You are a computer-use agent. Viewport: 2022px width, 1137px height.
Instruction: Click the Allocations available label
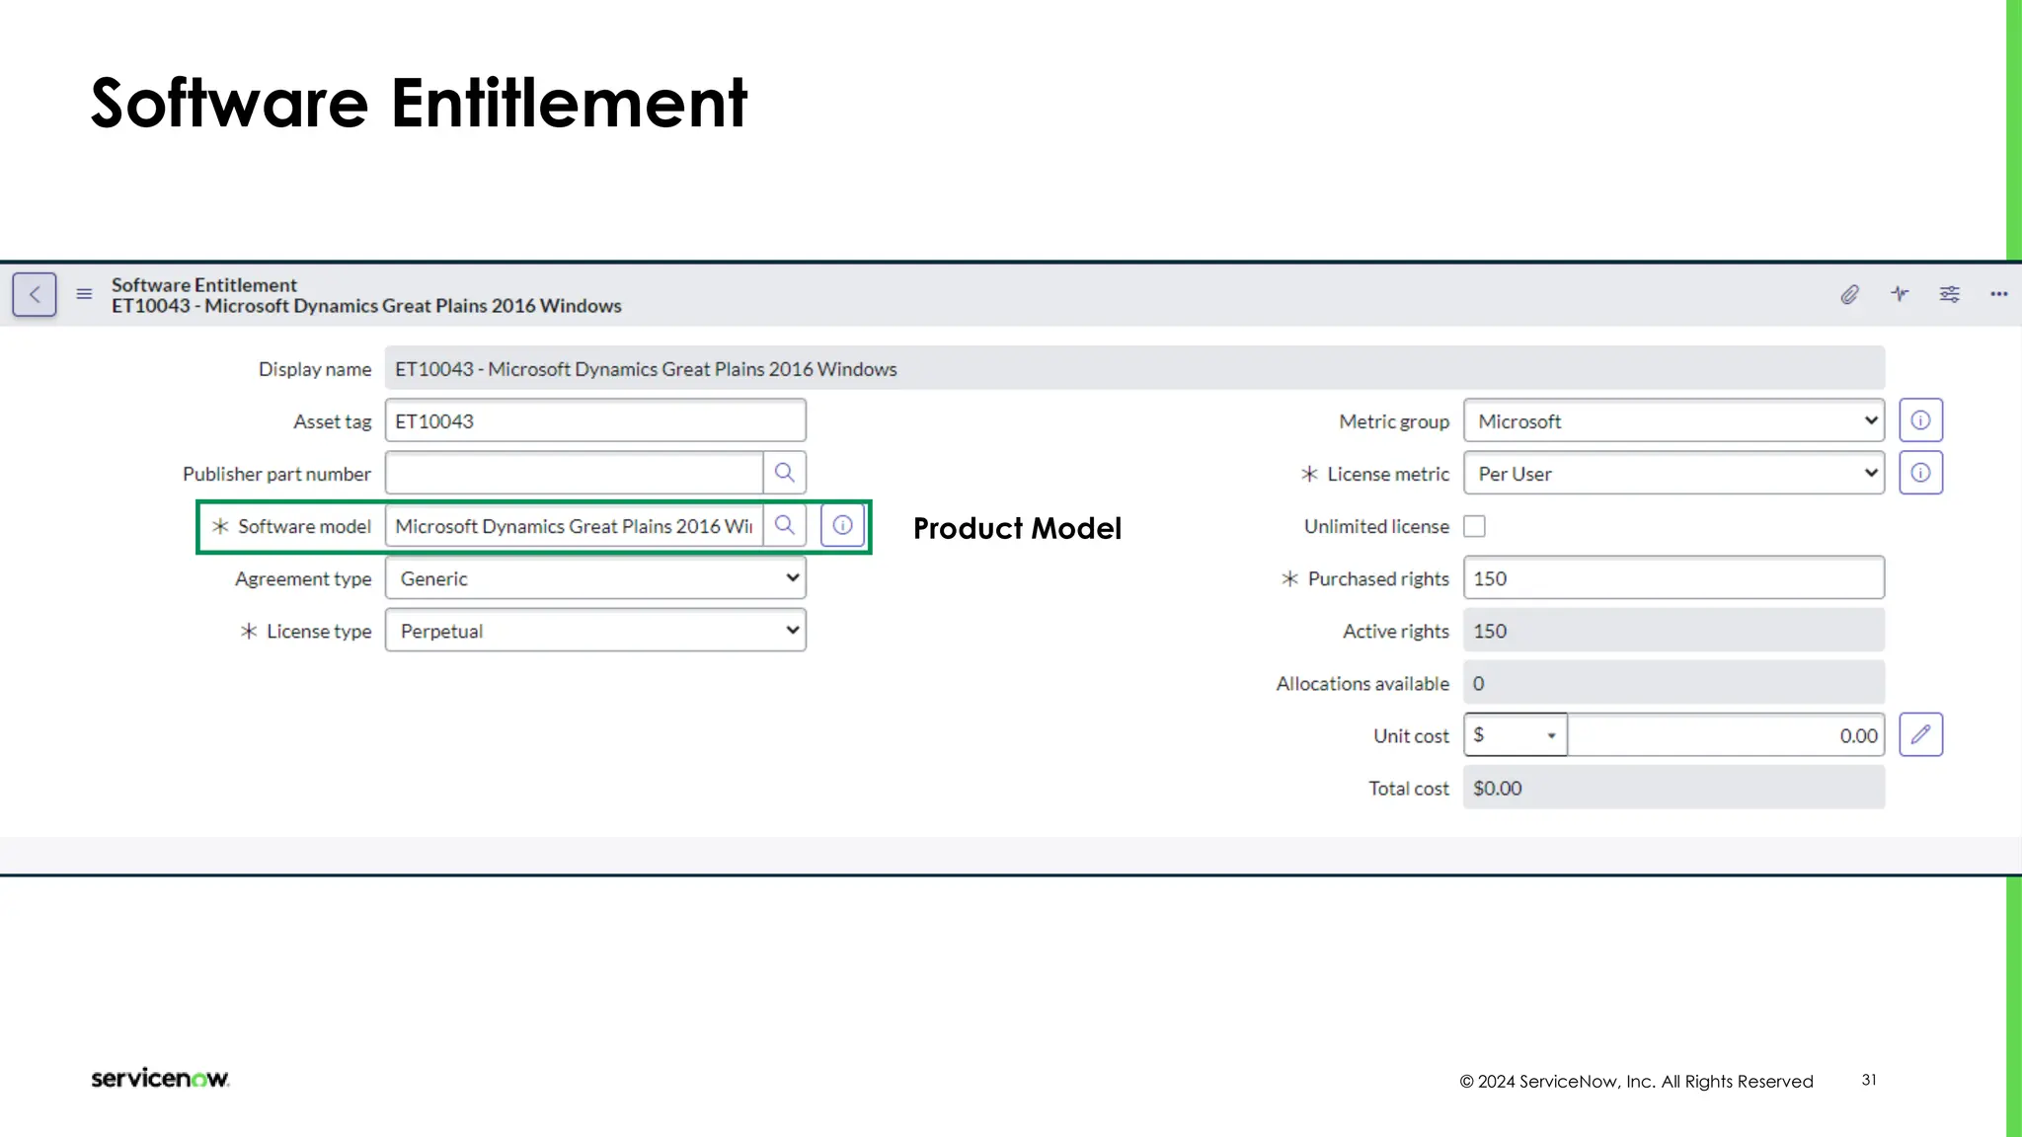pos(1362,683)
